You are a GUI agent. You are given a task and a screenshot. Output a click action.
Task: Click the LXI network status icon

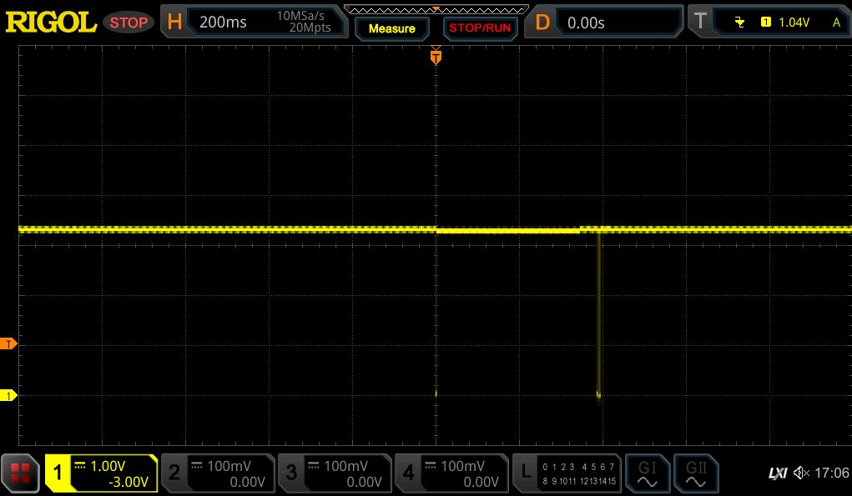tap(778, 473)
